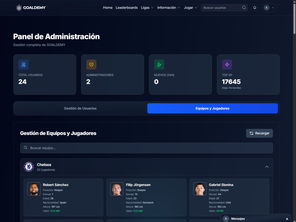Click the purple Top XP lightning icon
This screenshot has width=296, height=222.
coord(227,65)
